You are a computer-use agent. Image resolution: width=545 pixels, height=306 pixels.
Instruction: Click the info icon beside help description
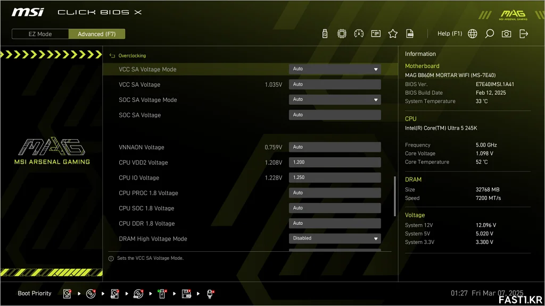[111, 259]
